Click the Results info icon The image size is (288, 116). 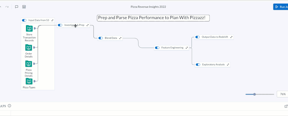(10, 106)
